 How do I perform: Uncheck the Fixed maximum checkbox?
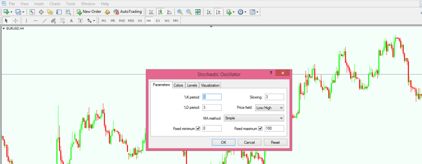coord(260,129)
